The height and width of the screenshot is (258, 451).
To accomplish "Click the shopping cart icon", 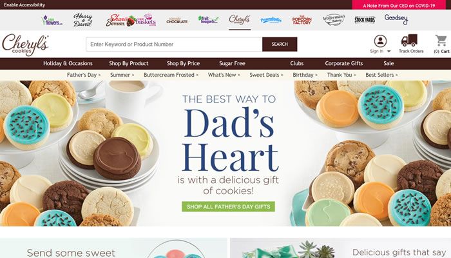I will coord(441,41).
